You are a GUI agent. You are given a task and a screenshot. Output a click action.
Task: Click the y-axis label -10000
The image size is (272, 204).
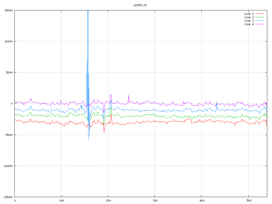tap(8, 166)
